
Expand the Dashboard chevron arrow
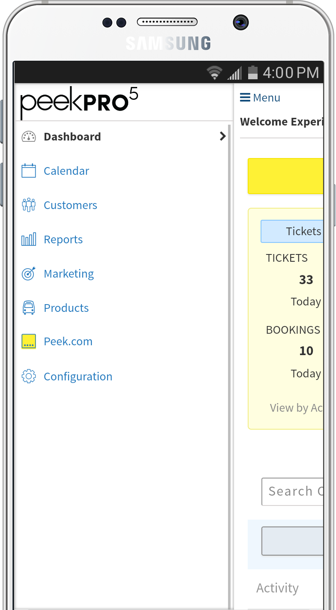click(222, 136)
